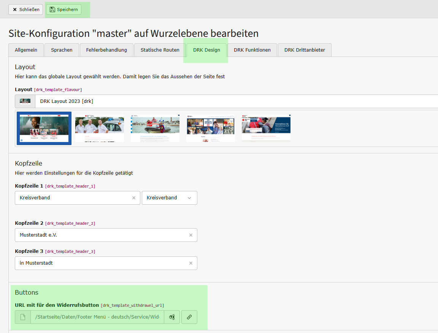Open the Layout dropdown DRK Layout 2023
The image size is (438, 333).
click(236, 101)
